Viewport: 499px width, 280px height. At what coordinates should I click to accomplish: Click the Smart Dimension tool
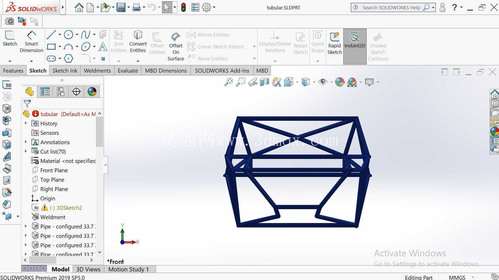31,42
